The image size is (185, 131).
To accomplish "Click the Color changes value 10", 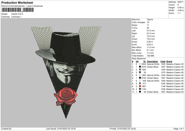I will pos(148,22).
